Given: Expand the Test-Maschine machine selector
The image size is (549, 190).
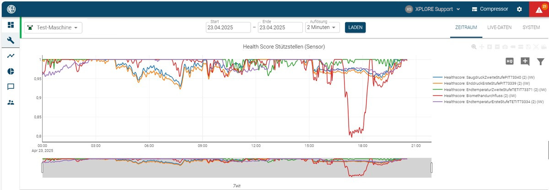Looking at the screenshot, I should click(53, 27).
